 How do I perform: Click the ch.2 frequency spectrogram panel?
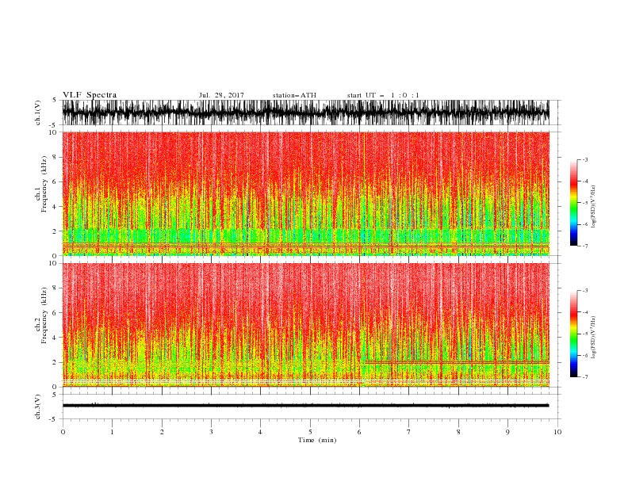click(305, 325)
